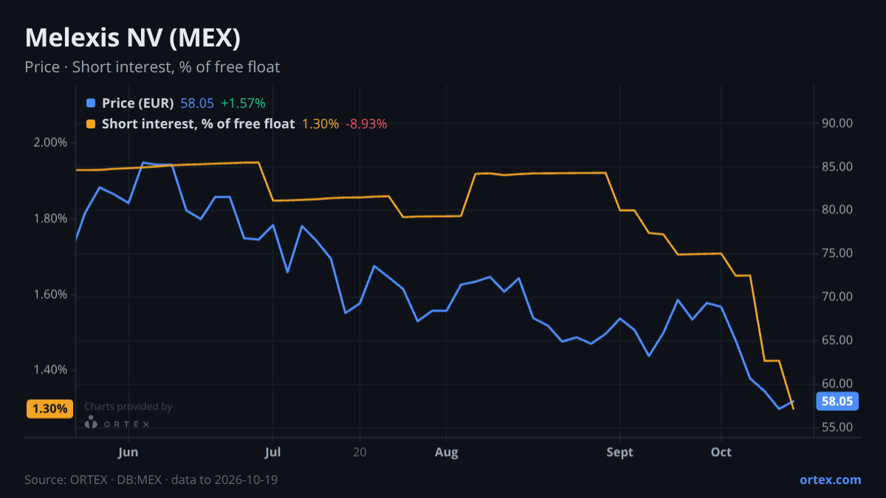Screen dimensions: 886x498
Task: Click the 58.05 price value in legend
Action: (197, 103)
